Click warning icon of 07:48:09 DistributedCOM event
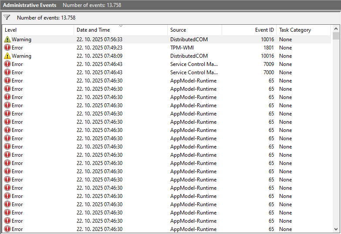Screen dimensions: 341x234 [7, 56]
